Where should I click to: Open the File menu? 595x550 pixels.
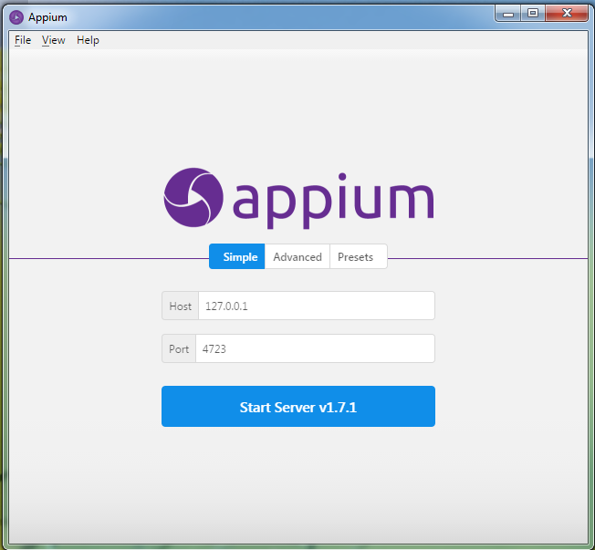point(23,40)
